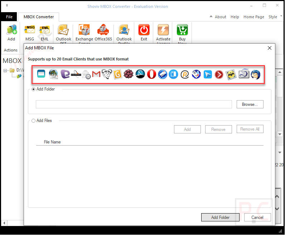The height and width of the screenshot is (235, 285).
Task: Close the Add MBOX File dialog
Action: [269, 48]
